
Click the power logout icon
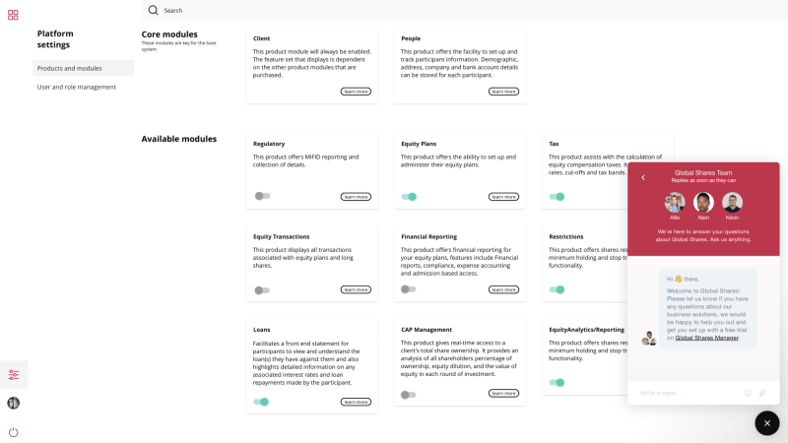pyautogui.click(x=14, y=432)
